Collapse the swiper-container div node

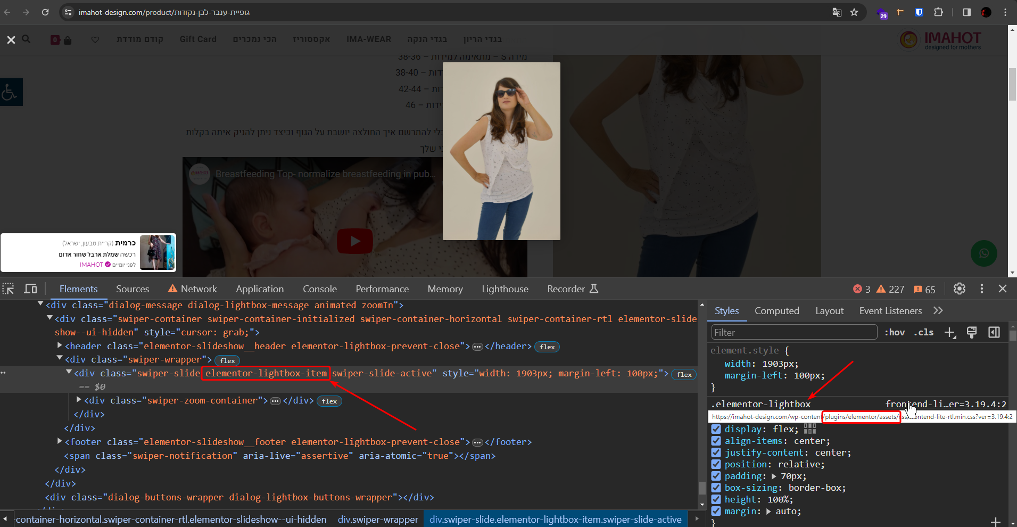pyautogui.click(x=49, y=318)
